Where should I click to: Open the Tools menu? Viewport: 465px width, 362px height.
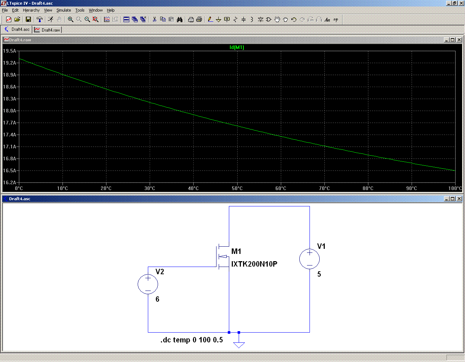point(80,10)
